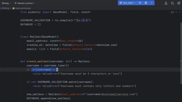This screenshot has height=102, width=182.
Task: Click USERNAME_VALIDATION.match(username) condition
Action: pyautogui.click(x=66, y=82)
